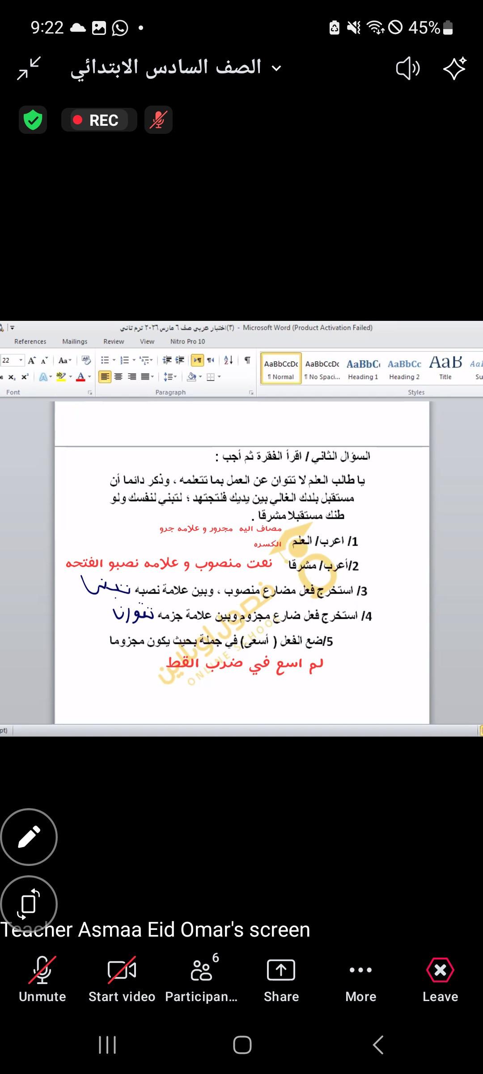The width and height of the screenshot is (483, 1074).
Task: Switch to the View tab
Action: tap(147, 341)
